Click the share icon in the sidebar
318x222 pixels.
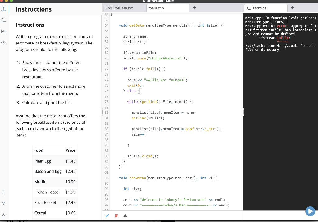click(4, 192)
